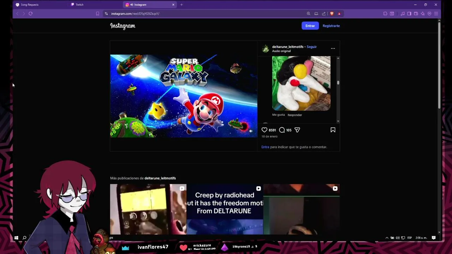Open the Windows Start menu
This screenshot has width=452, height=254.
coord(16,238)
